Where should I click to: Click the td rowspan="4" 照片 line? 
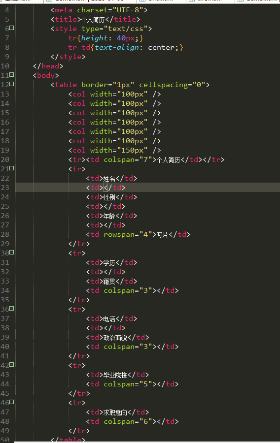coord(138,234)
